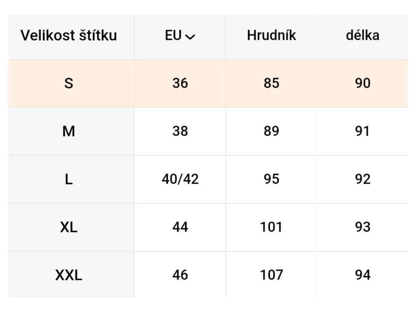
Task: Click the chest value 107 cell
Action: point(271,275)
